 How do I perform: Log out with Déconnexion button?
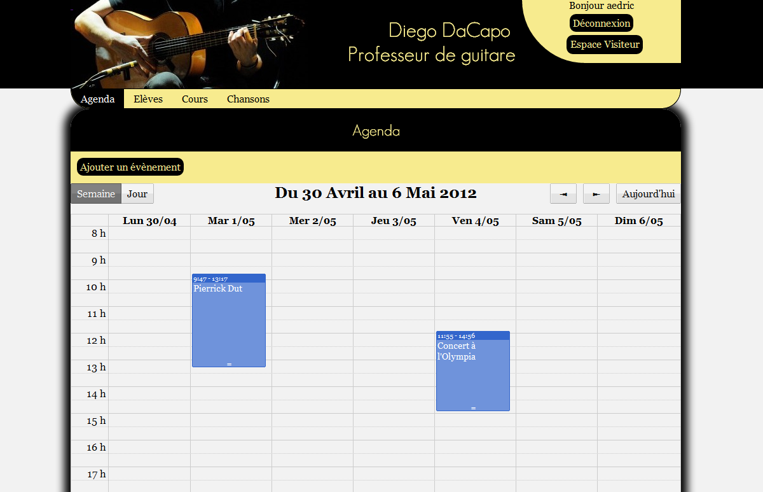pyautogui.click(x=601, y=24)
